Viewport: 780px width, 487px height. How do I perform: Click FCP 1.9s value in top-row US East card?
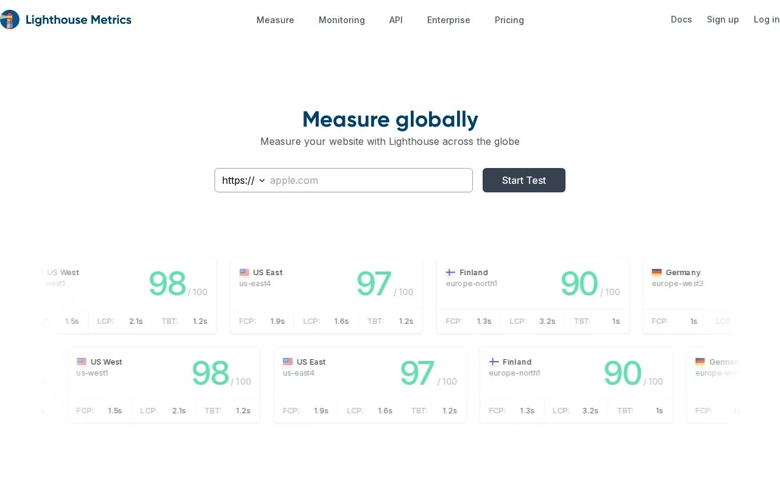[277, 321]
